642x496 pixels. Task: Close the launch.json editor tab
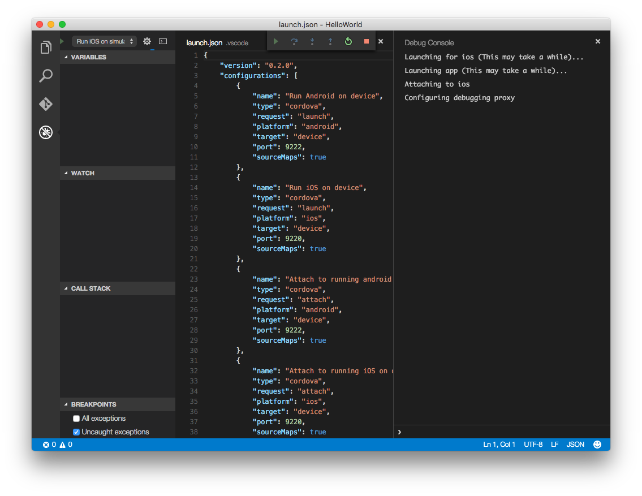point(381,41)
